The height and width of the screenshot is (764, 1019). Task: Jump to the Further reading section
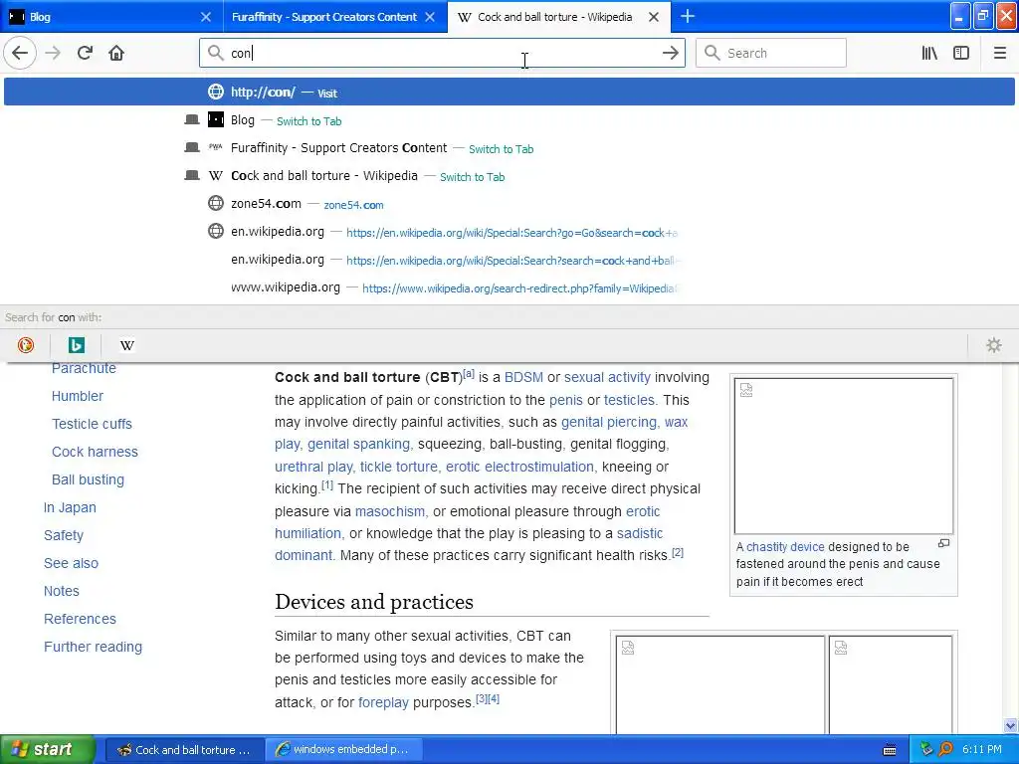(93, 647)
